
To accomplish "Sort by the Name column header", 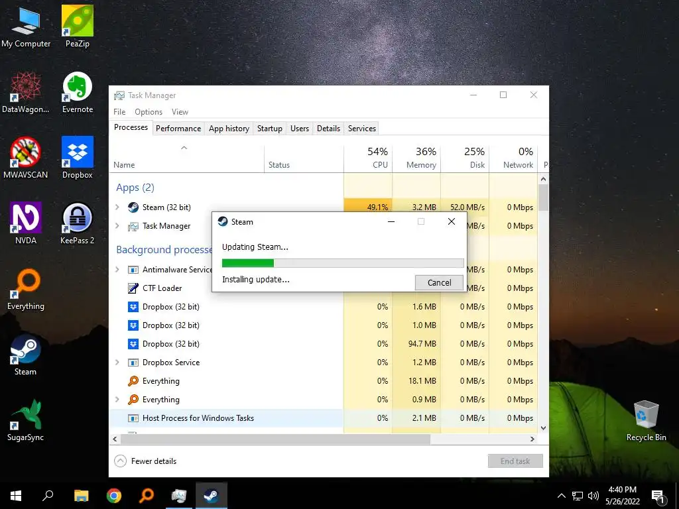I will (x=186, y=158).
